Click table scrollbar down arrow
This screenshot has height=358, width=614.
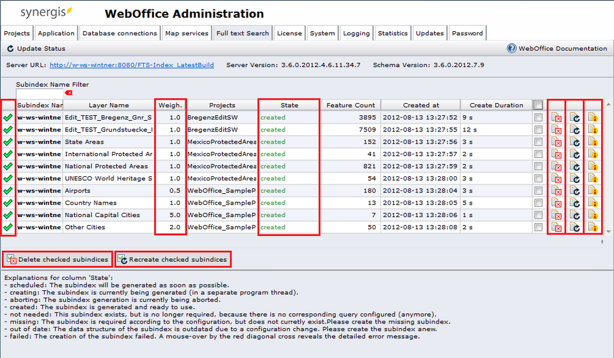[609, 231]
